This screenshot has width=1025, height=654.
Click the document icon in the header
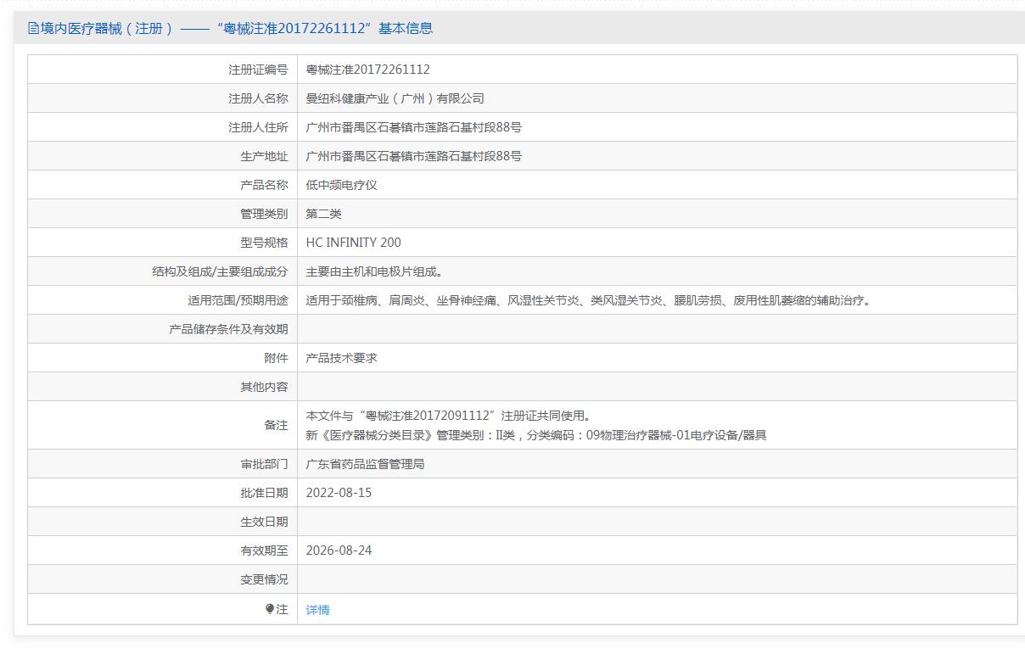[34, 29]
